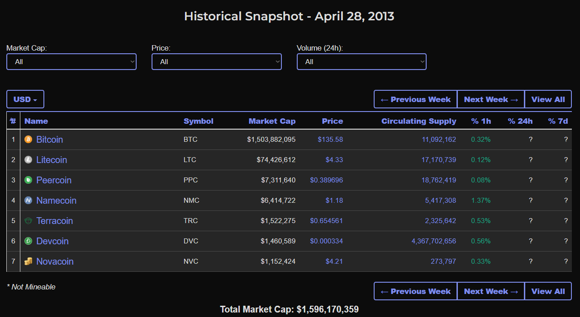The image size is (580, 317).
Task: Click the Bitcoin coin icon
Action: pyautogui.click(x=28, y=140)
